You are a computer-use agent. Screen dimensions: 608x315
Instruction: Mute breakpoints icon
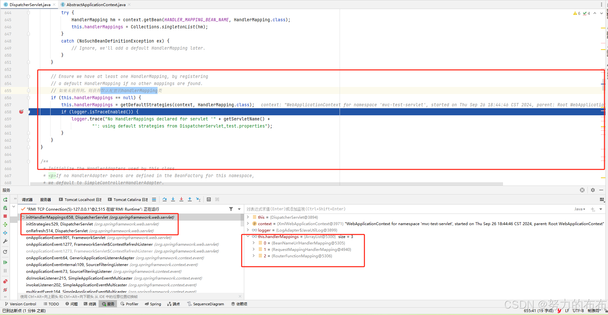[5, 290]
